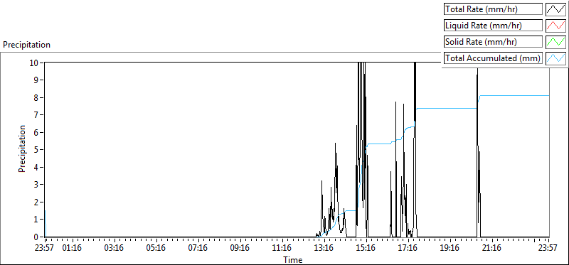The width and height of the screenshot is (569, 265).
Task: Click the Precipitation chart title label
Action: [x=26, y=45]
